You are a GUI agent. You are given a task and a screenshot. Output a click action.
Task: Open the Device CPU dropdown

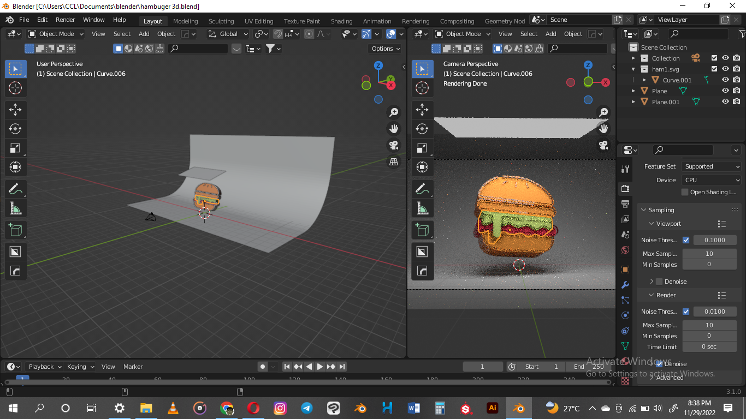click(712, 180)
